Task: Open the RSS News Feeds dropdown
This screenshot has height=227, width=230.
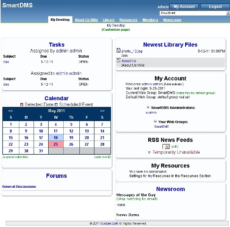Action: [x=166, y=147]
